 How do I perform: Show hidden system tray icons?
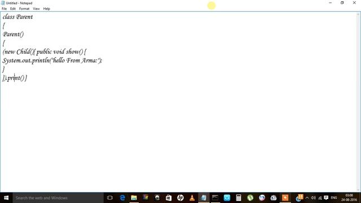click(307, 198)
